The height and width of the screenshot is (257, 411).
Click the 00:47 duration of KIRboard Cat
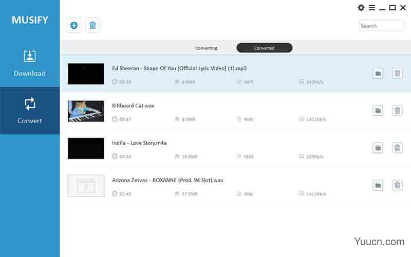tap(125, 120)
